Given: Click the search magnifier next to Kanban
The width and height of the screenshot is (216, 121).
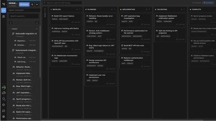Looking at the screenshot, I should (x=32, y=4).
